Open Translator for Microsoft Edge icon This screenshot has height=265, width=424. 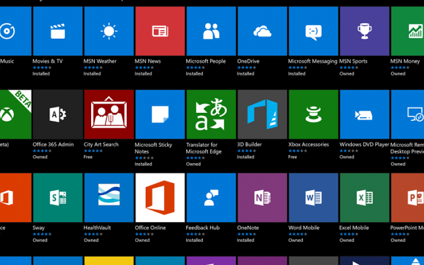211,114
